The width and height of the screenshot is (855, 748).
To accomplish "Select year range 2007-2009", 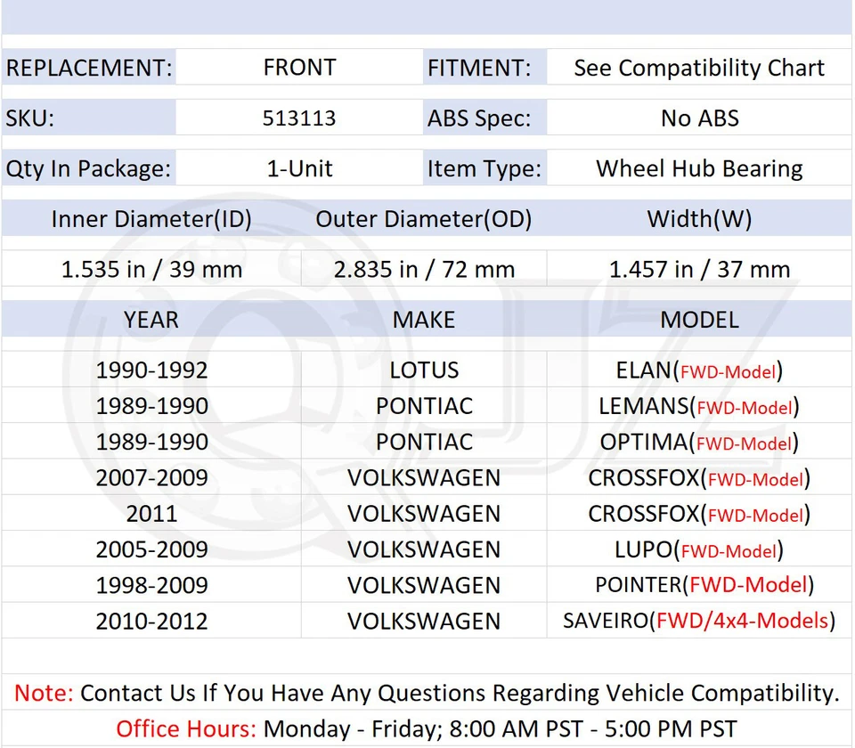I will 152,478.
